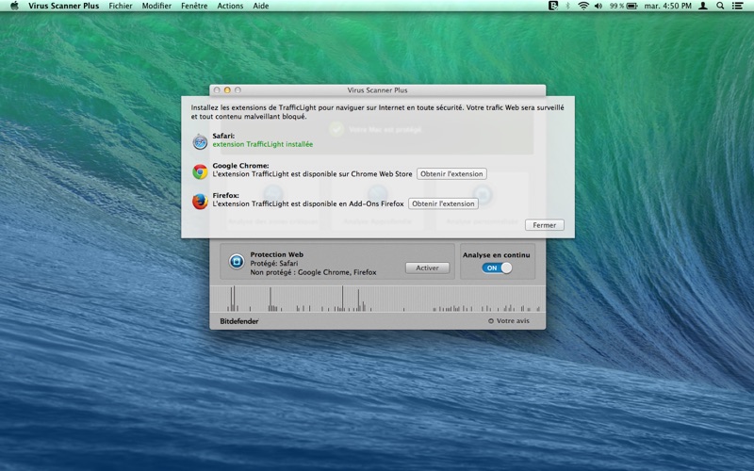754x471 pixels.
Task: Click the Virus Scanner Plus window title
Action: tap(378, 89)
